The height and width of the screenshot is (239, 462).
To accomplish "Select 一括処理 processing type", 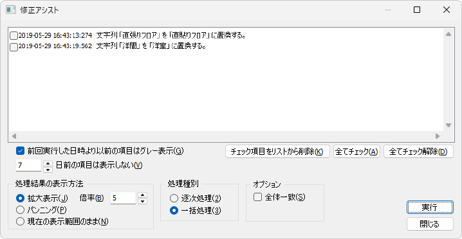I will (x=174, y=211).
